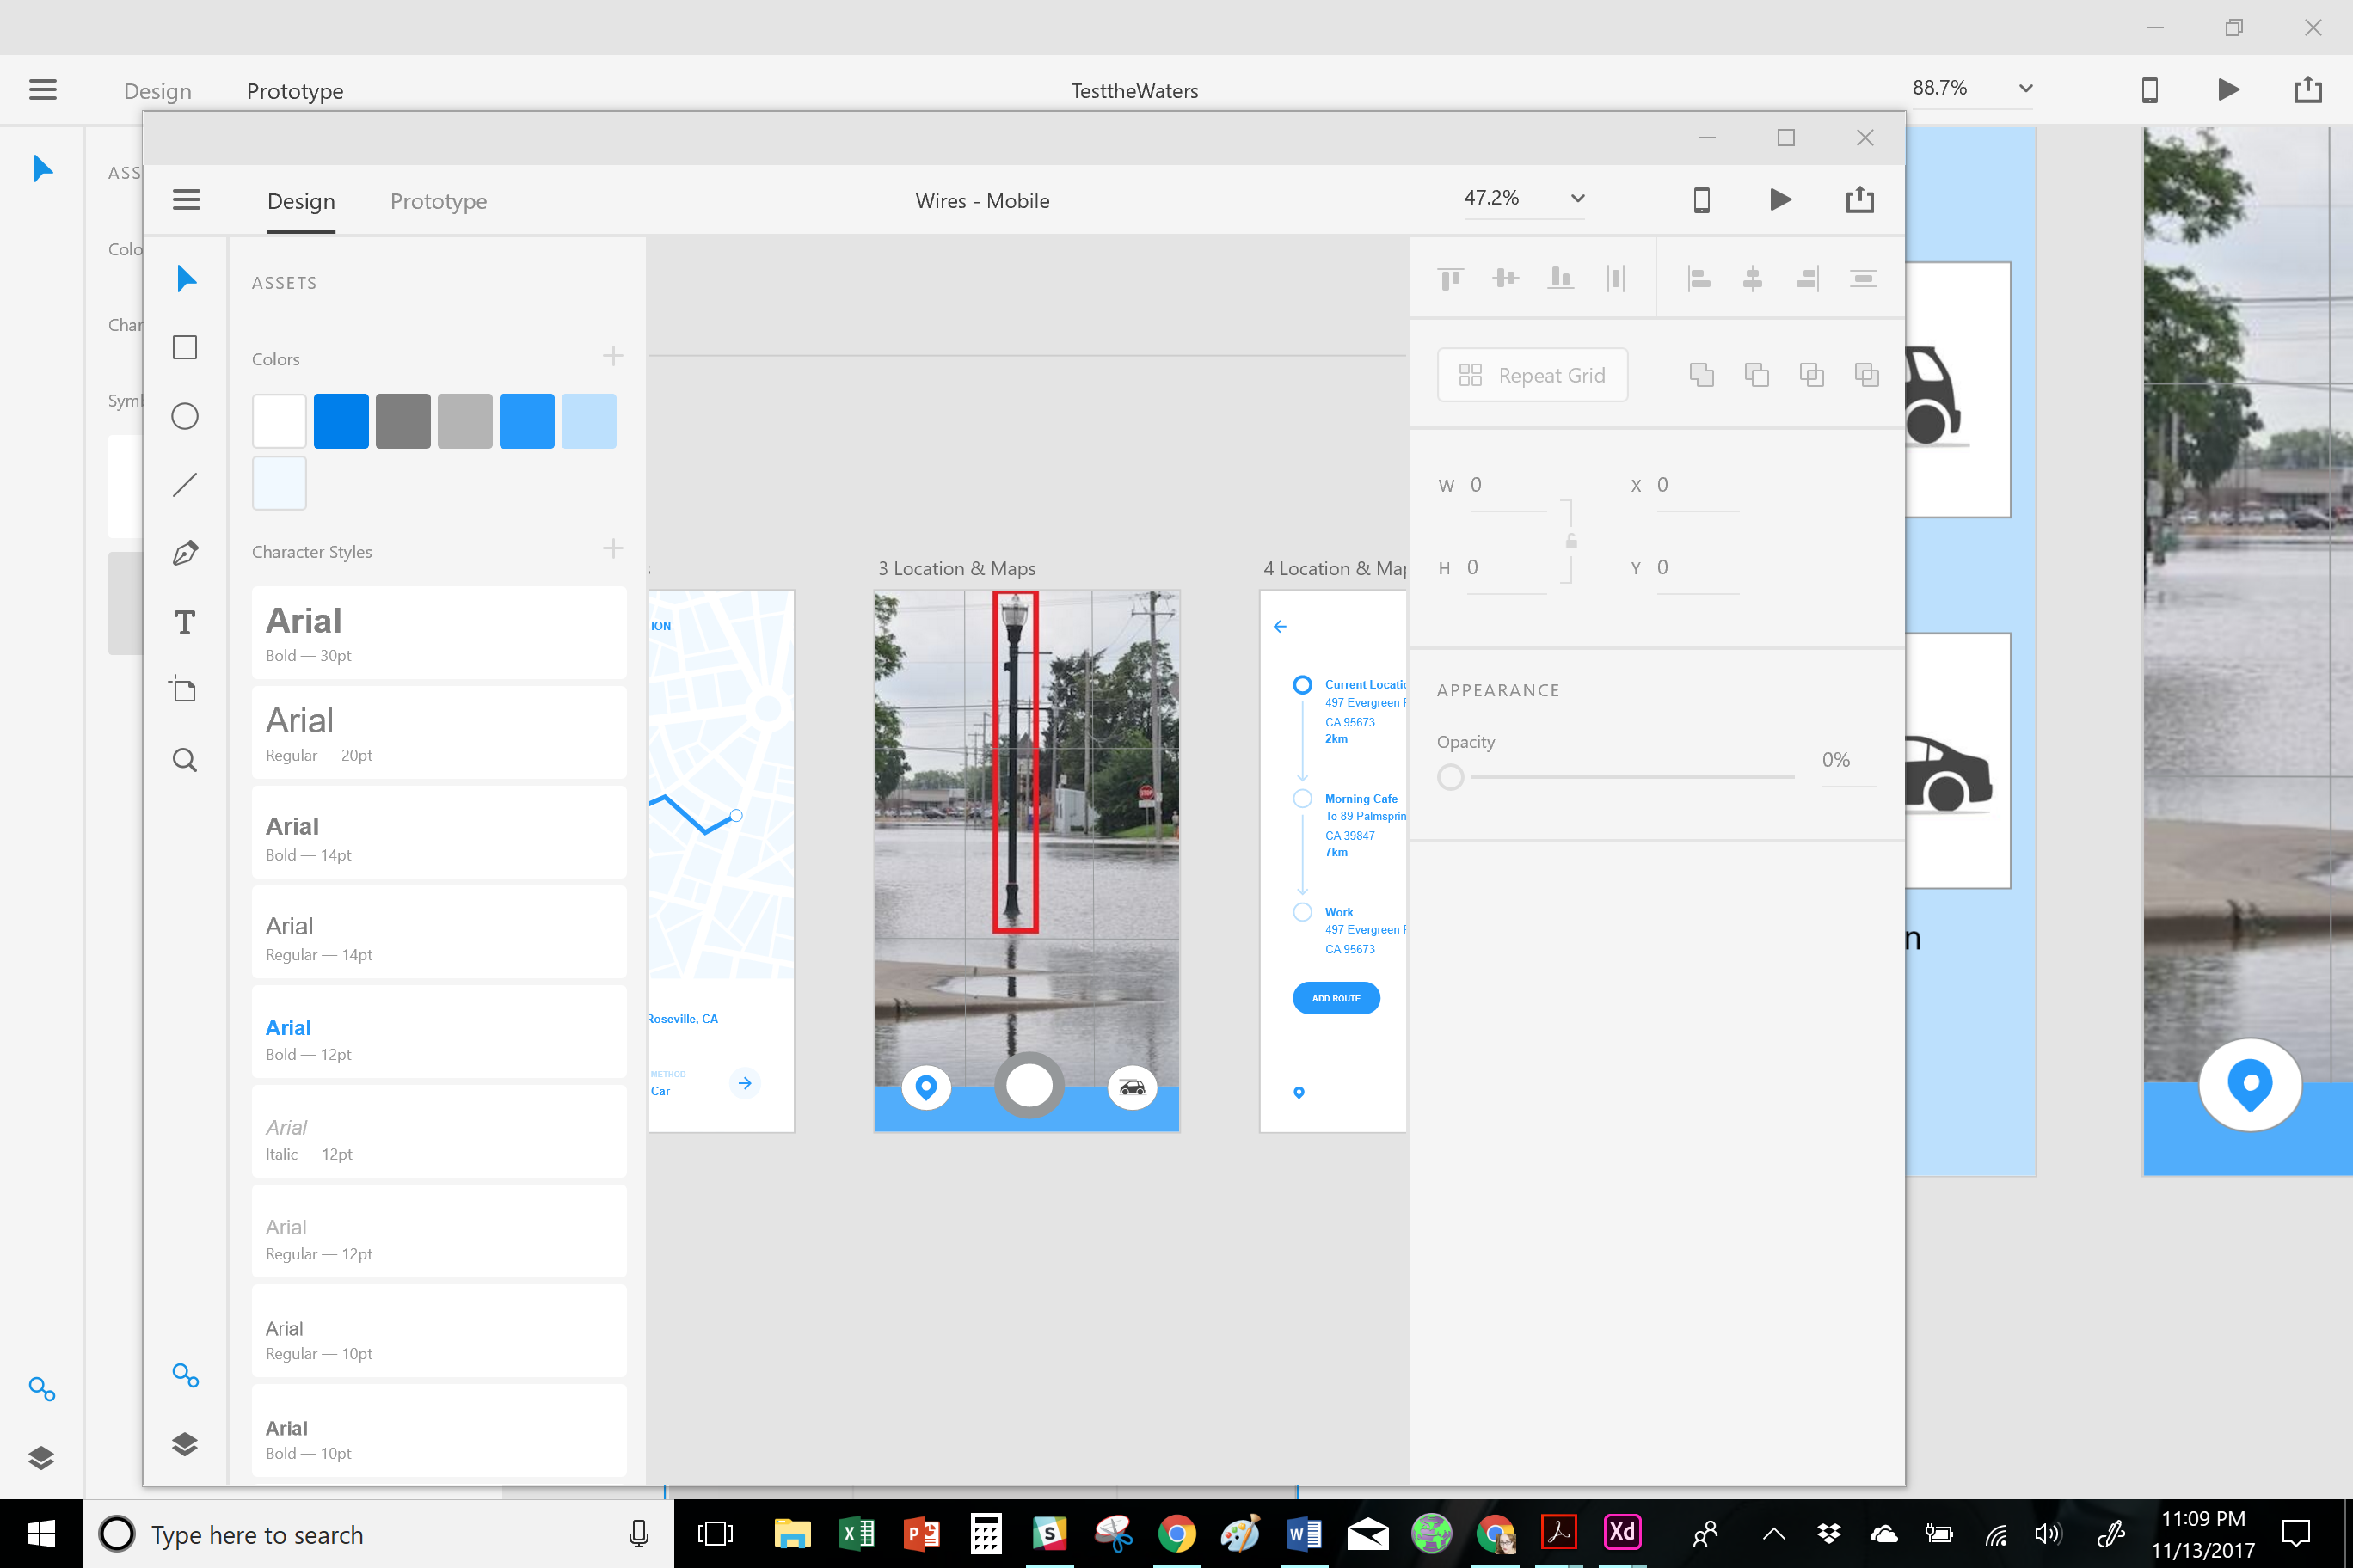
Task: Pick the light blue color swatch
Action: click(588, 421)
